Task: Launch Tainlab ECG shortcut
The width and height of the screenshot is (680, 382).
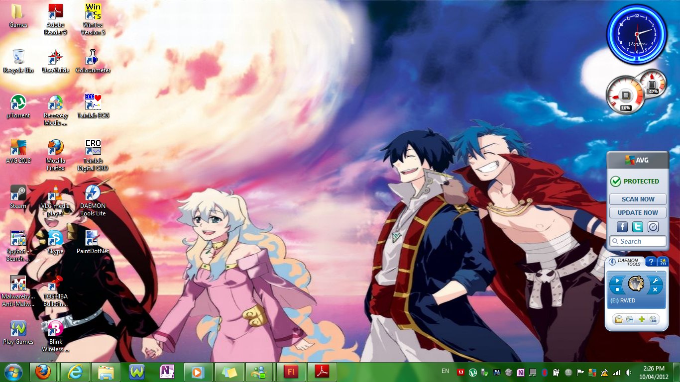Action: [x=93, y=106]
